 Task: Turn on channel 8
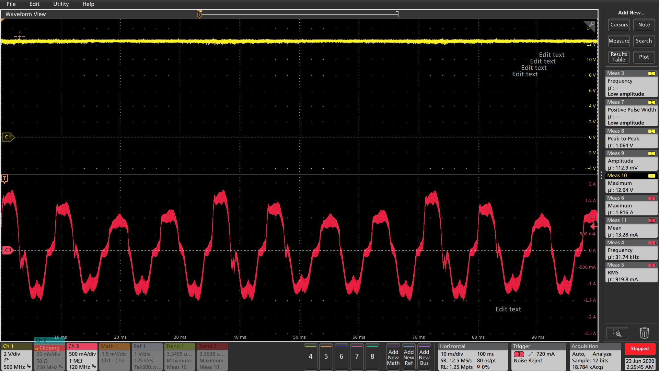[x=372, y=357]
